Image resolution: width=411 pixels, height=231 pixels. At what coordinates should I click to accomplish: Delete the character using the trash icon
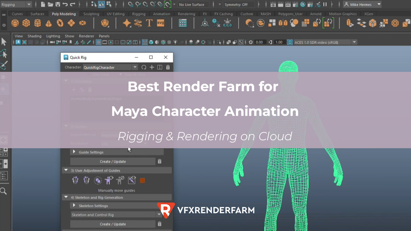point(168,67)
